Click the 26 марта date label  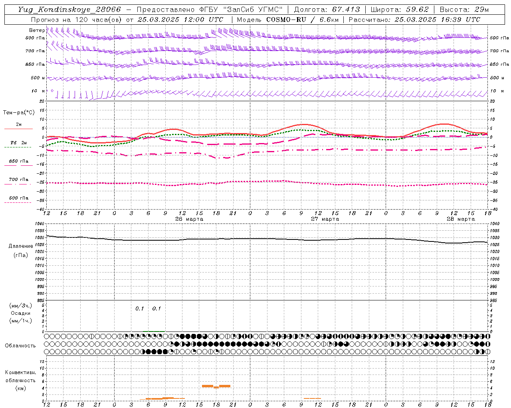(x=189, y=219)
